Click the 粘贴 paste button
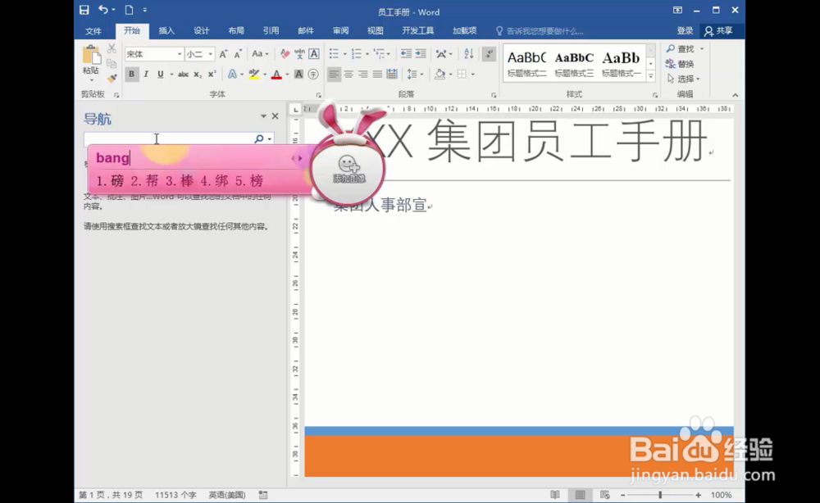The height and width of the screenshot is (503, 820). coord(91,63)
